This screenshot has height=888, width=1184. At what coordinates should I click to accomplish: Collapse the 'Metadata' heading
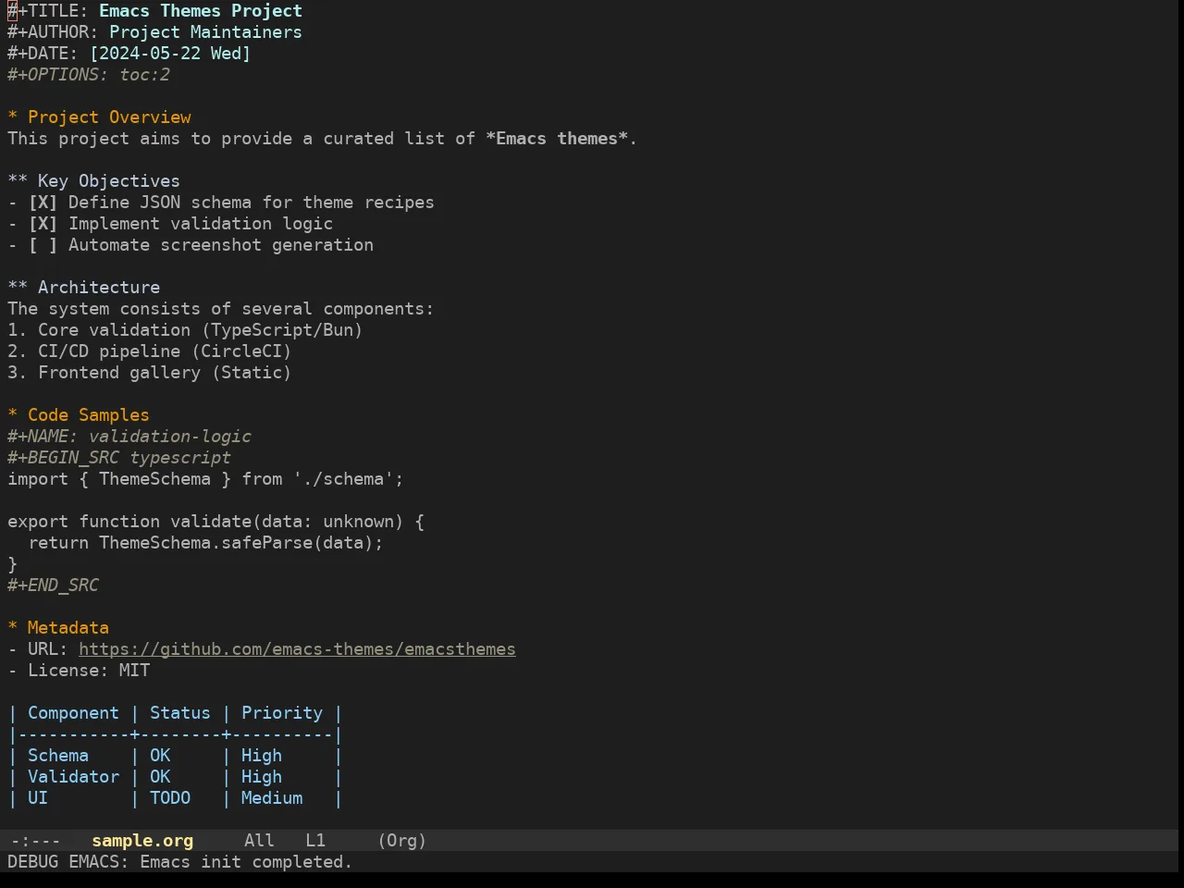coord(58,628)
